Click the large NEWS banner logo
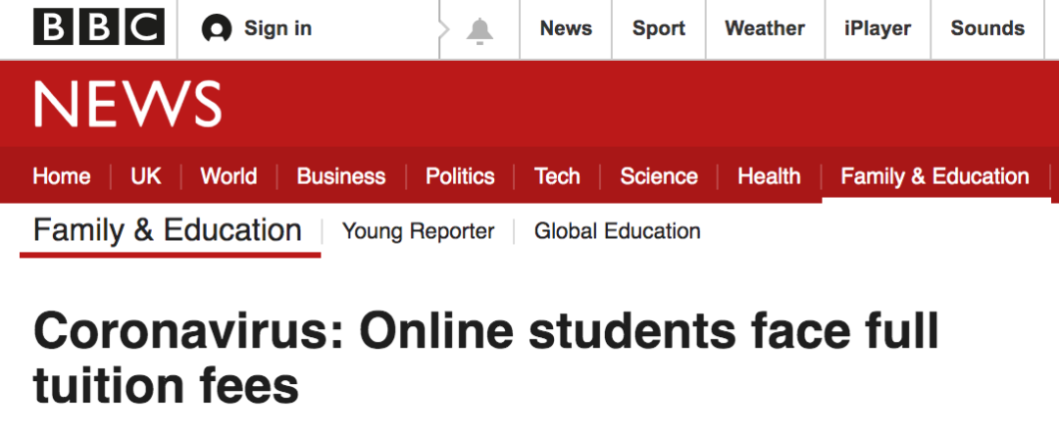Screen dimensions: 1059x434 [x=127, y=104]
